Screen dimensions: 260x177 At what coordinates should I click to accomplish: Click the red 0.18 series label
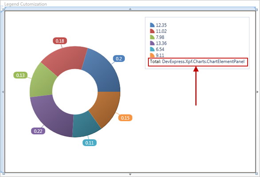[60, 41]
